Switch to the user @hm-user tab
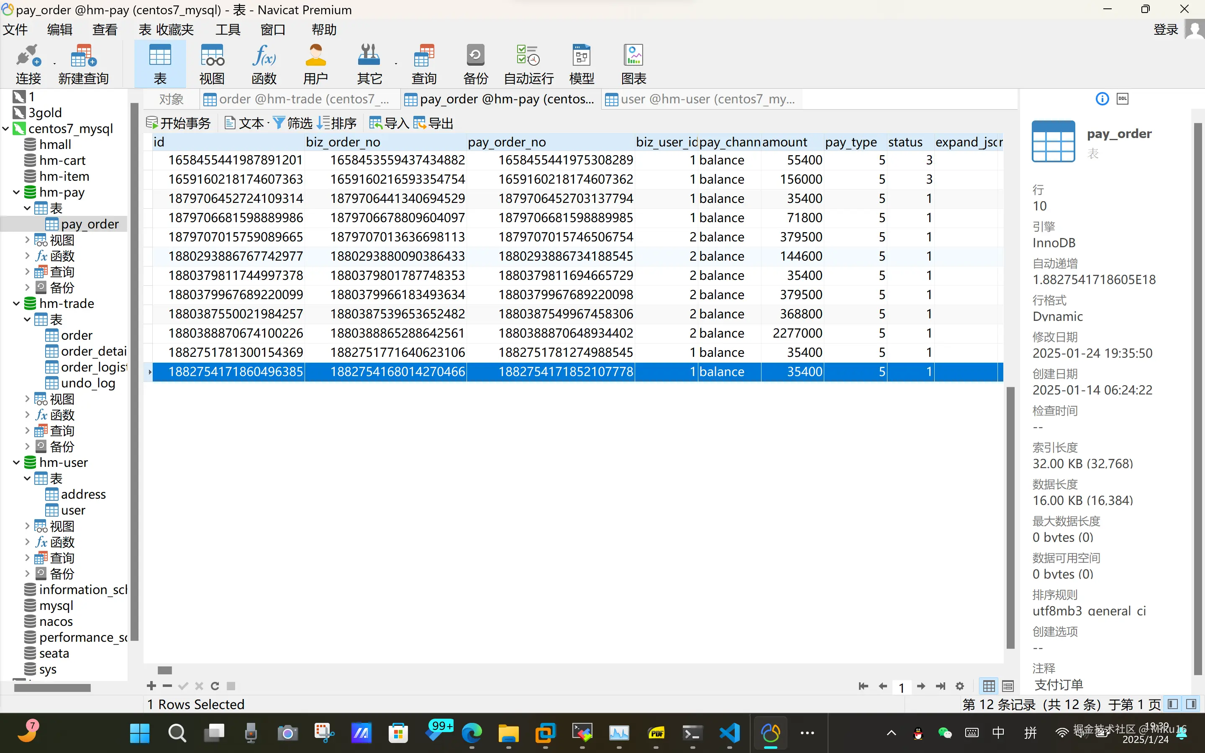 pyautogui.click(x=700, y=99)
